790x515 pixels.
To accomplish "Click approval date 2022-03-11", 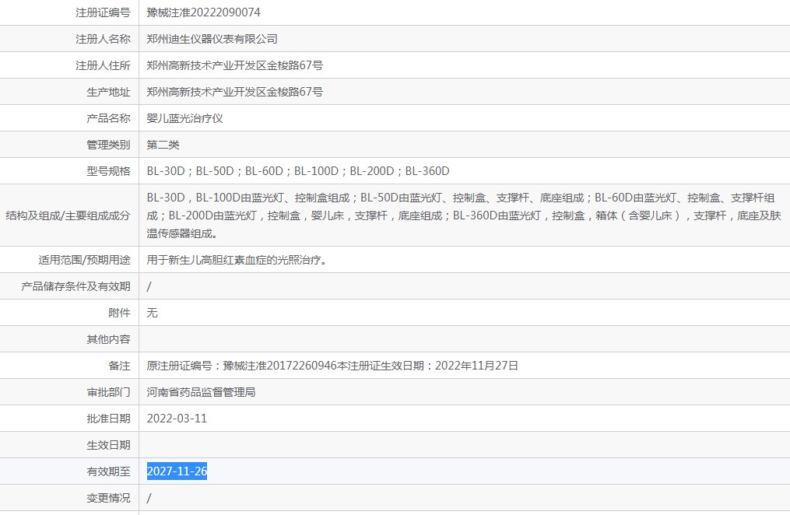I will (177, 419).
